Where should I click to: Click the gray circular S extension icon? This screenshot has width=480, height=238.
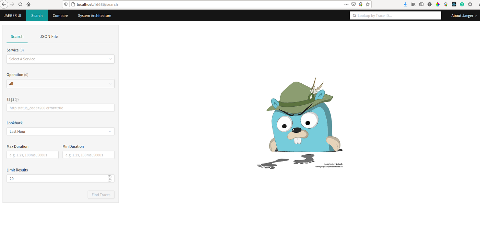(430, 4)
